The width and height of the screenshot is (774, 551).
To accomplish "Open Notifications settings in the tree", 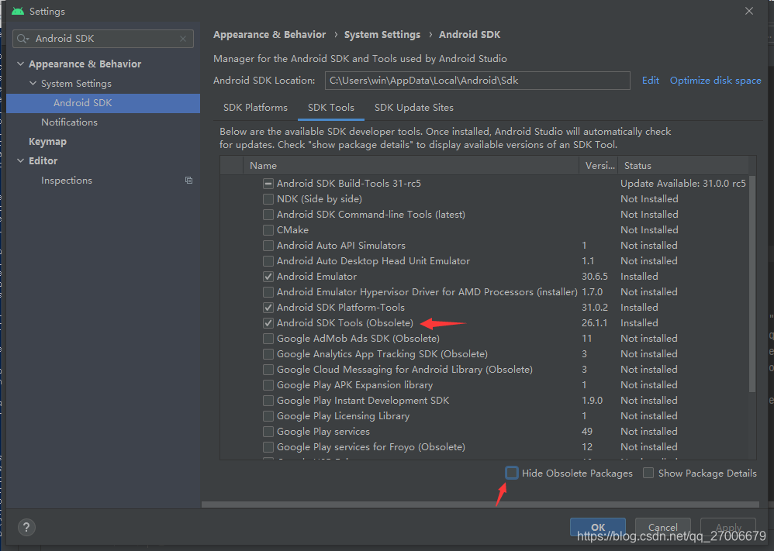I will tap(69, 122).
